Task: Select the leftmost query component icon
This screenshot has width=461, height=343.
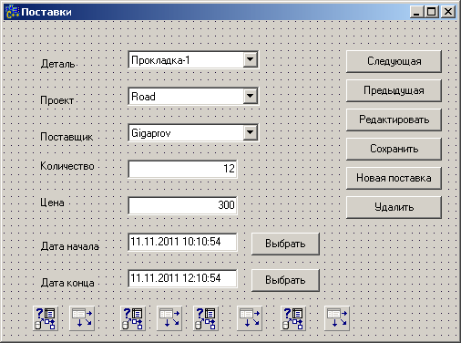Action: click(46, 318)
